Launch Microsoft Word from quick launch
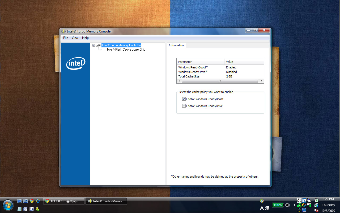 coord(25,209)
